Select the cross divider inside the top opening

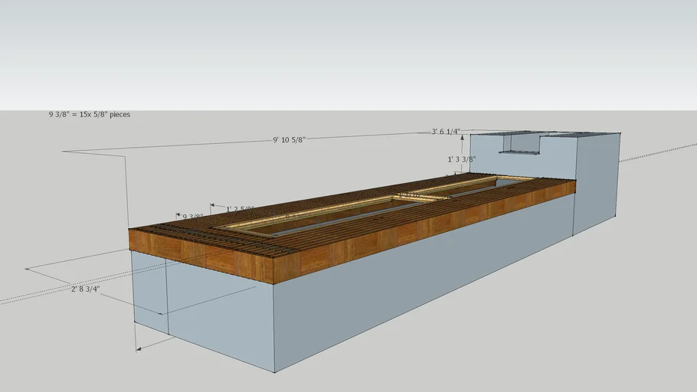point(420,197)
